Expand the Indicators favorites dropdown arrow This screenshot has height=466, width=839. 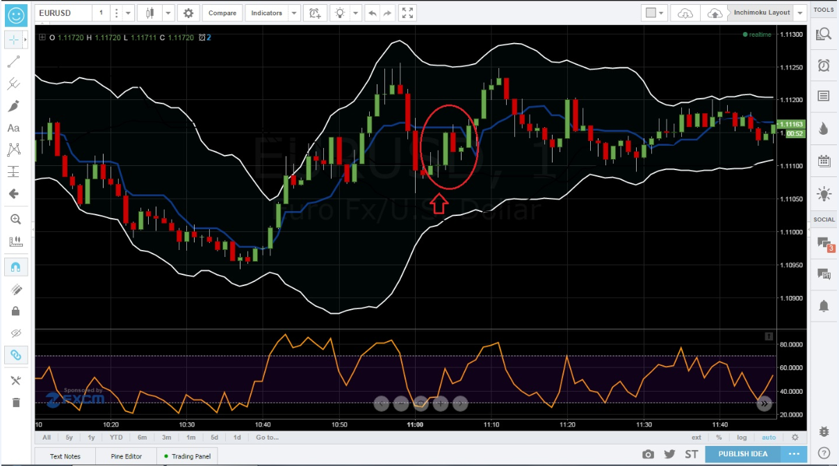pyautogui.click(x=295, y=13)
